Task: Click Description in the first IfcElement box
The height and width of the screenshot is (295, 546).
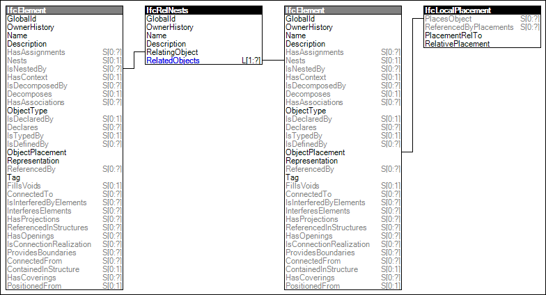Action: pos(26,44)
